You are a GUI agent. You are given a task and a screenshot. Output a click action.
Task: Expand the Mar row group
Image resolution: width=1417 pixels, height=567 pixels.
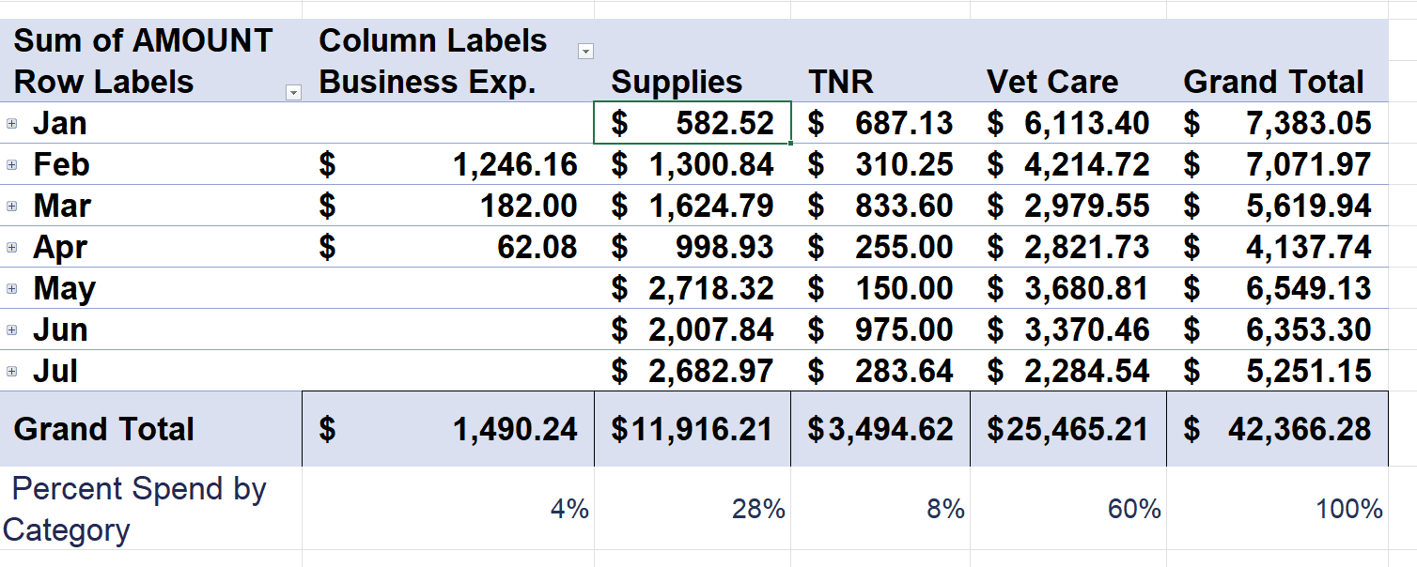(11, 206)
